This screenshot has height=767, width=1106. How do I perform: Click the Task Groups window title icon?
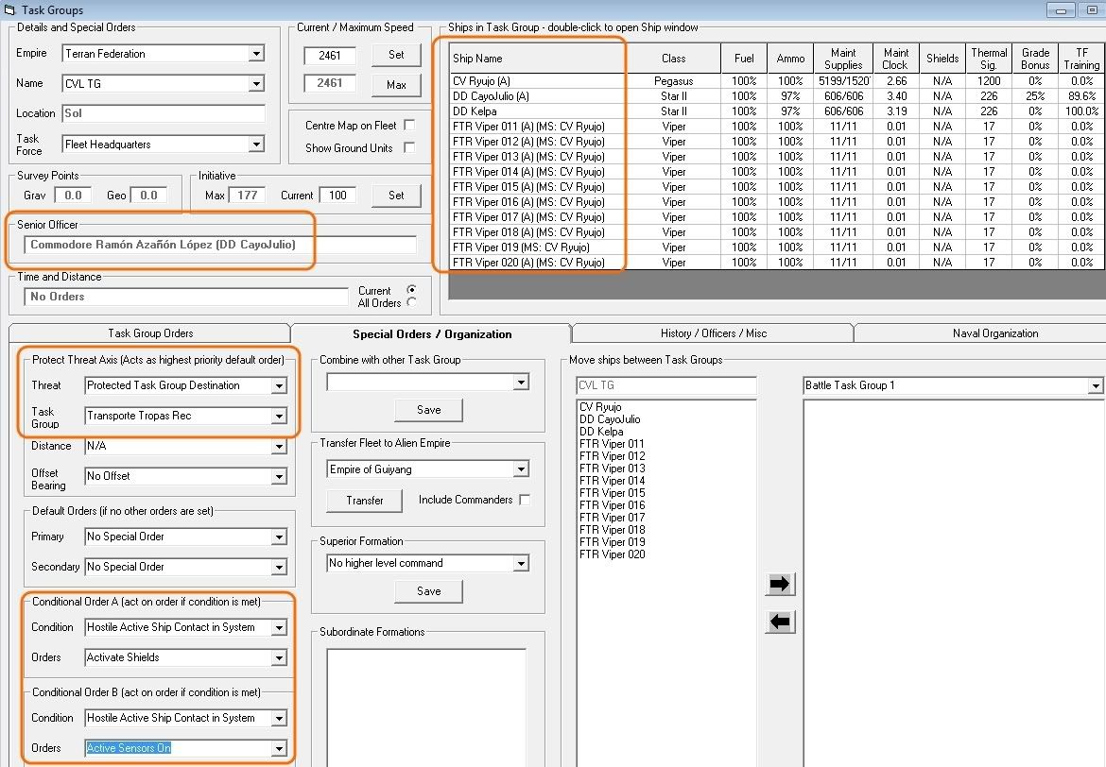pyautogui.click(x=9, y=9)
